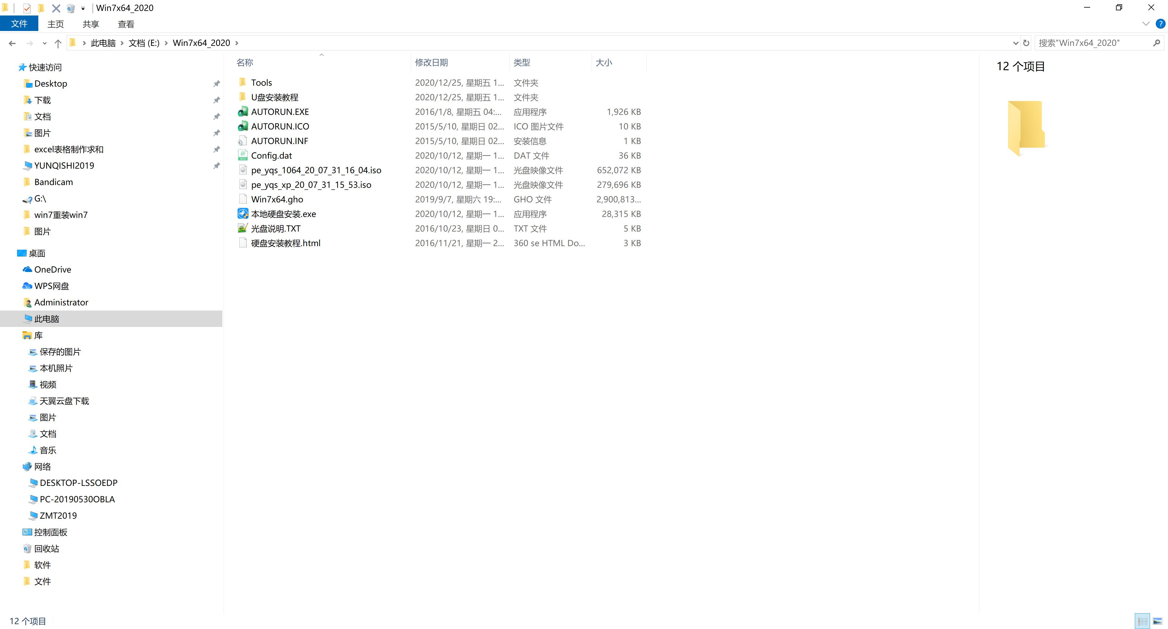1168x629 pixels.
Task: Select Config.dat file
Action: tap(270, 155)
